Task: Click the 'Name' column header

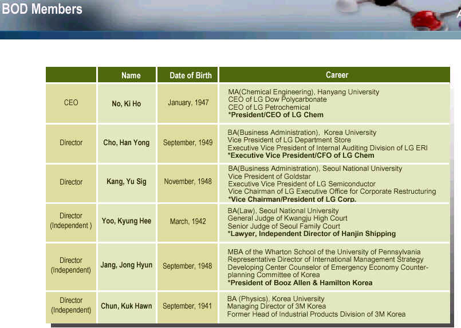Action: 131,75
